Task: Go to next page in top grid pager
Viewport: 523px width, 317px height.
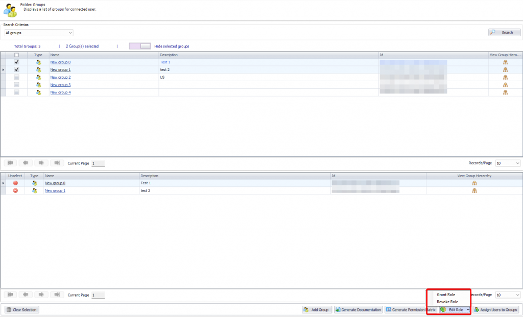Action: (42, 163)
